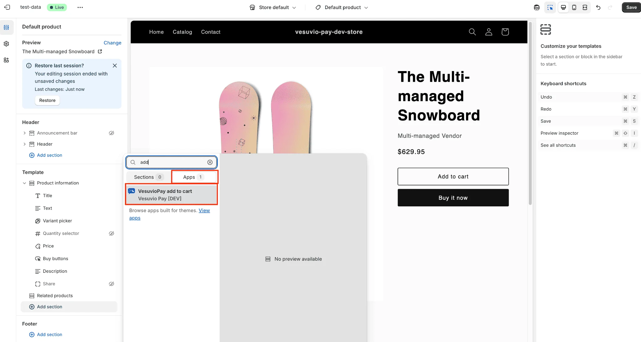Toggle the preview inspector icon
The height and width of the screenshot is (342, 641).
[x=550, y=8]
